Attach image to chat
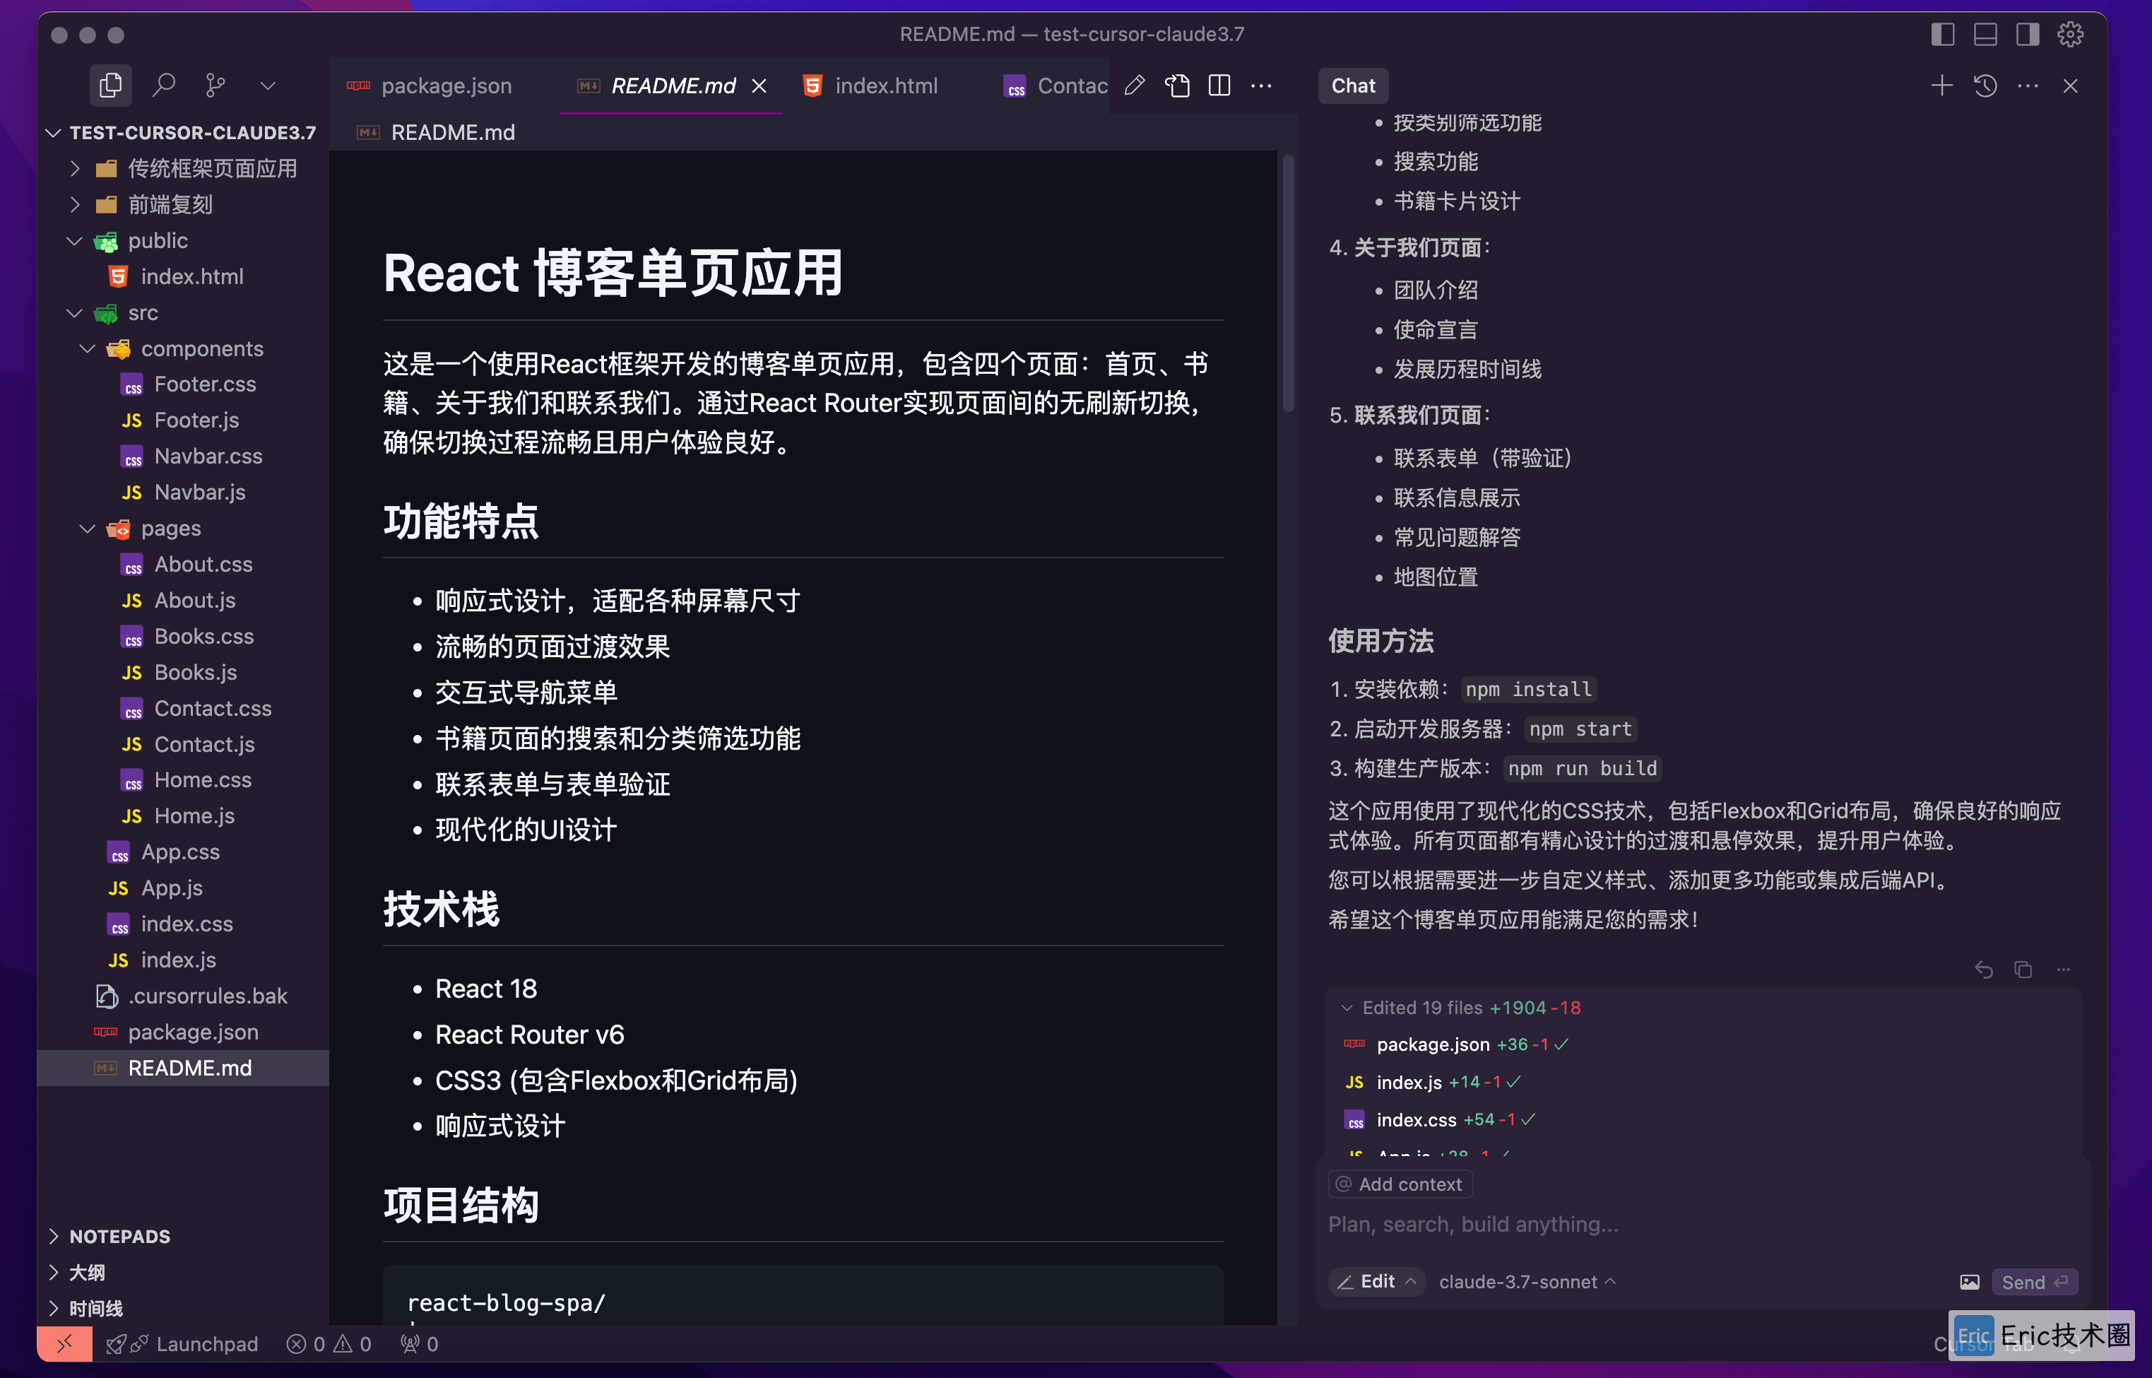This screenshot has height=1378, width=2152. click(1968, 1281)
